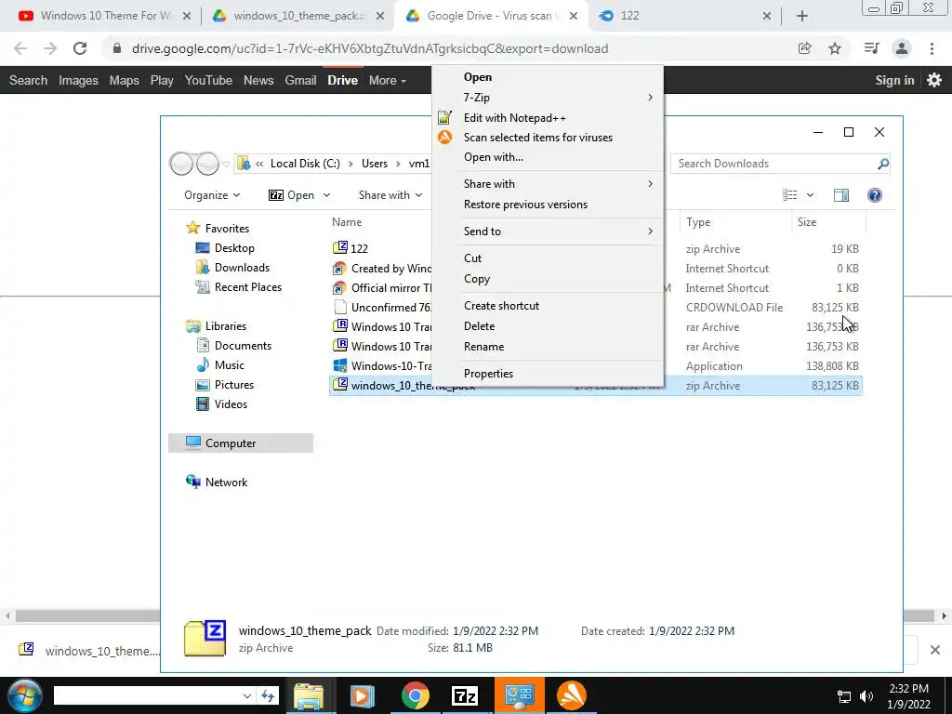Select Open with... in context menu

point(494,157)
